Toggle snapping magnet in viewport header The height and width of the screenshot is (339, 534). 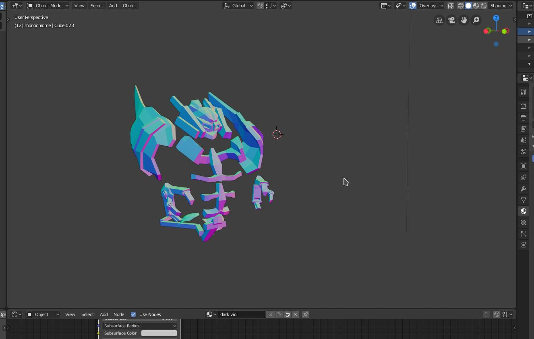point(260,6)
